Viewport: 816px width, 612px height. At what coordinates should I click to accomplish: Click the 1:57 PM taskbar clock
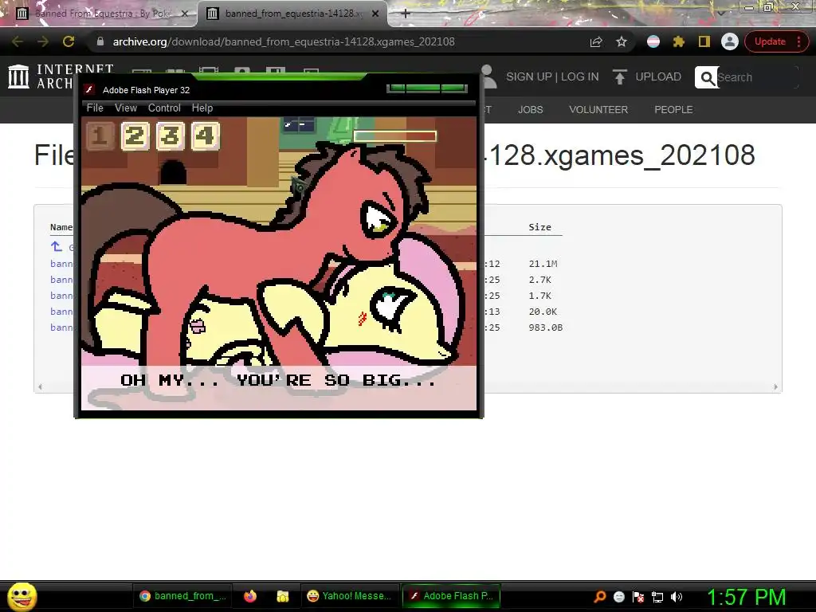pyautogui.click(x=746, y=597)
